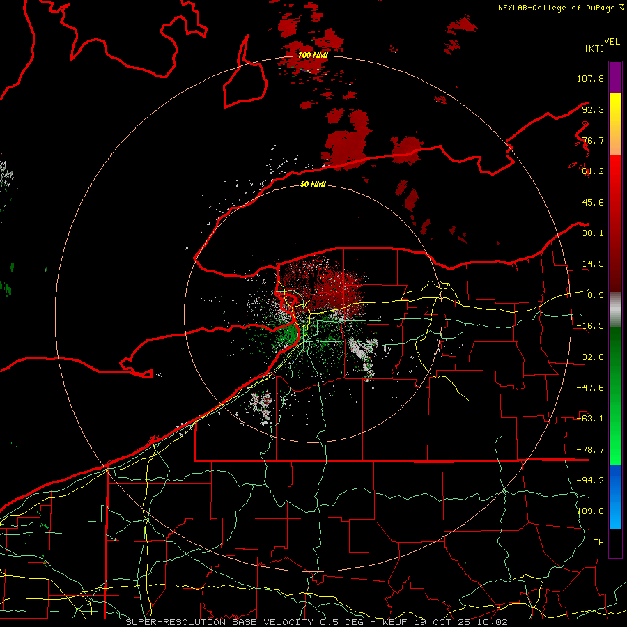Click the VEL legend title
This screenshot has height=627, width=627.
coord(612,42)
